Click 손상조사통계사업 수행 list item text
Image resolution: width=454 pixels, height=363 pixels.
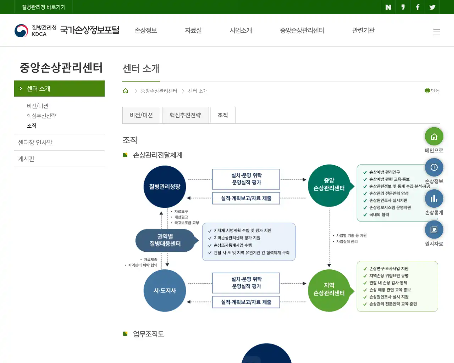[x=233, y=245]
